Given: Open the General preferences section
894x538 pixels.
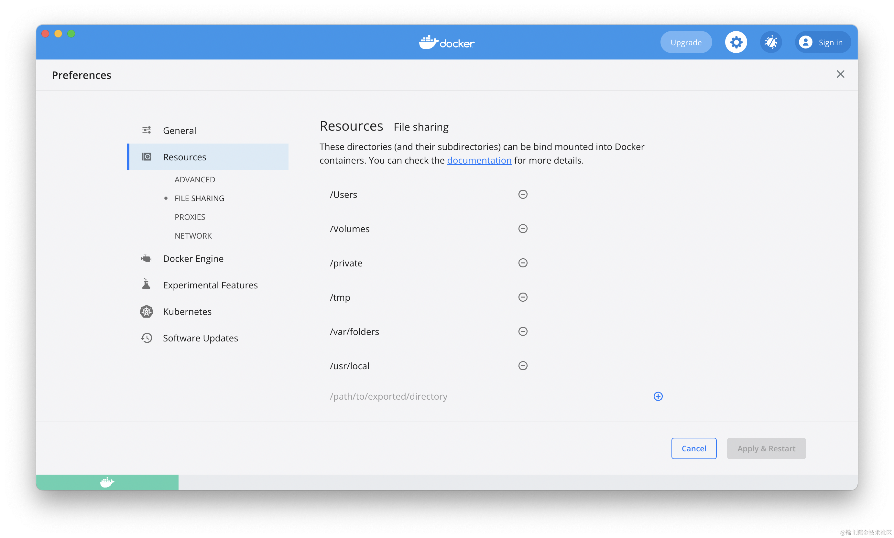Looking at the screenshot, I should (180, 131).
